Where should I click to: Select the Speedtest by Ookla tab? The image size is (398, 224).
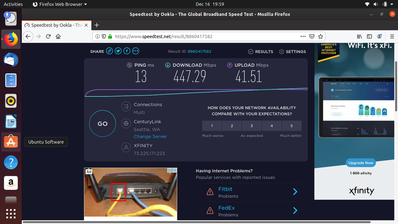coord(56,25)
